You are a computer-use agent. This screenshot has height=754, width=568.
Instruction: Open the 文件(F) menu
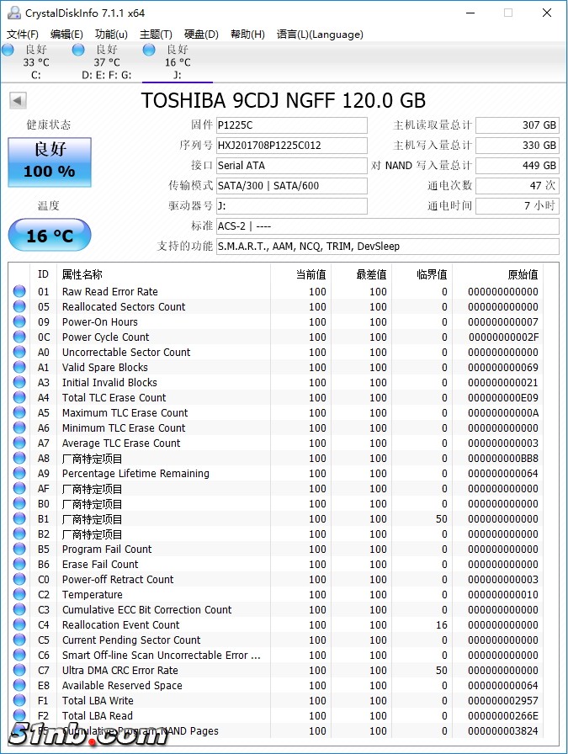[x=23, y=35]
